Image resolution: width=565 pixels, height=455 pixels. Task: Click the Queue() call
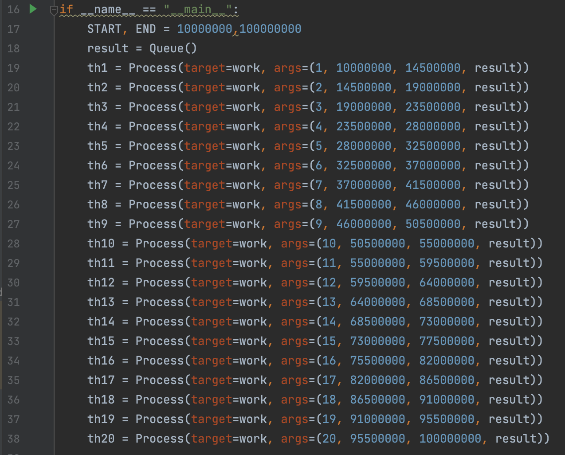tap(173, 49)
